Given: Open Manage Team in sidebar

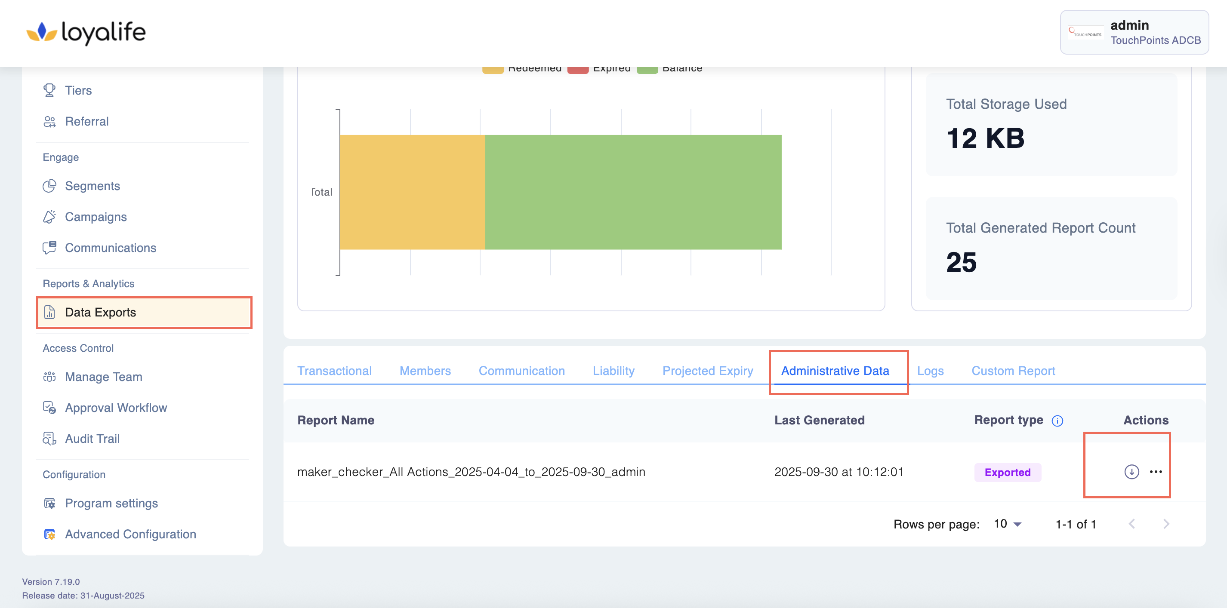Looking at the screenshot, I should point(103,377).
